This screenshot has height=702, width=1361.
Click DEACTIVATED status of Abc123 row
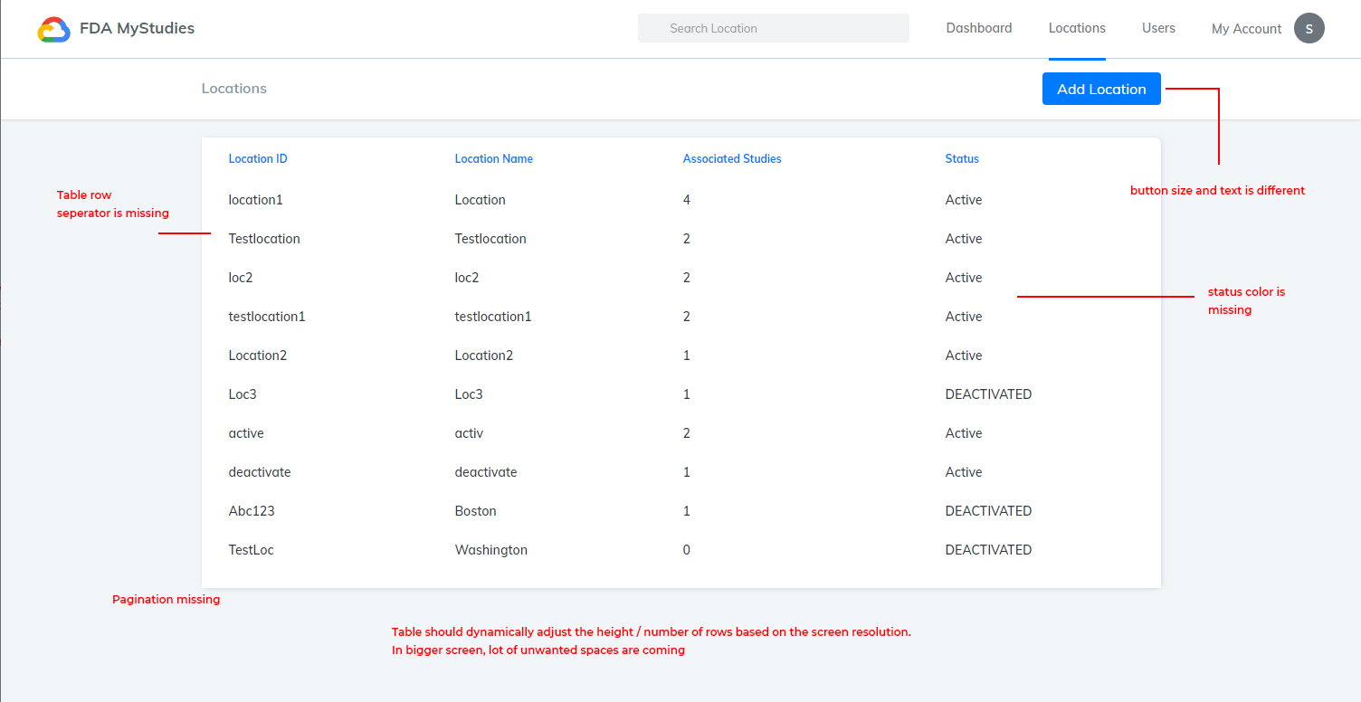click(988, 511)
